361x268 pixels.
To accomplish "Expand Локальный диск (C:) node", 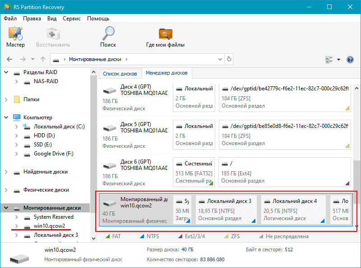I will click(17, 127).
